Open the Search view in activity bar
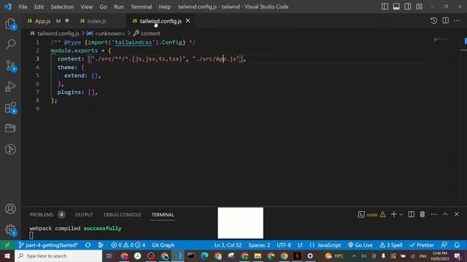This screenshot has width=467, height=262. tap(10, 44)
